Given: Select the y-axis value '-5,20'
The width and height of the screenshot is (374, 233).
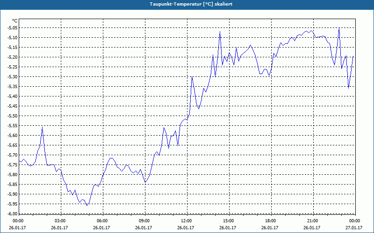Looking at the screenshot, I should coord(13,57).
